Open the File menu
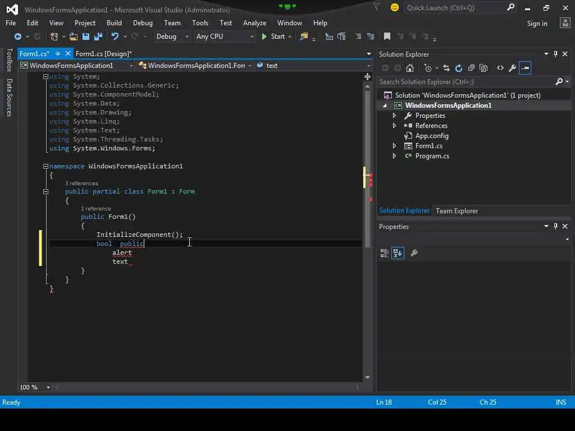Screen dimensions: 575x431 (x=11, y=22)
